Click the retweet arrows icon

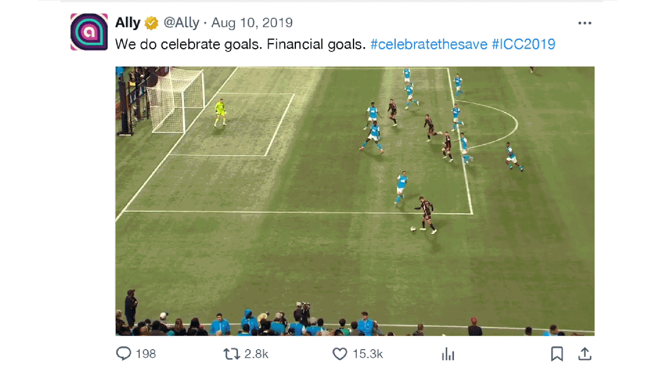(230, 353)
